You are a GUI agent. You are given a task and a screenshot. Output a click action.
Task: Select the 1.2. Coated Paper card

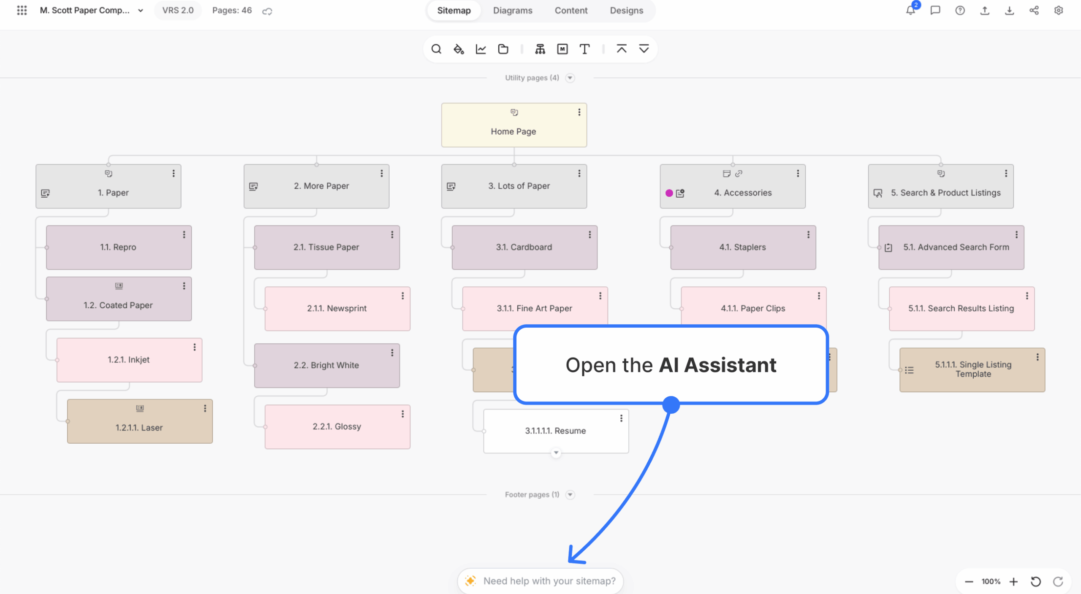point(119,299)
